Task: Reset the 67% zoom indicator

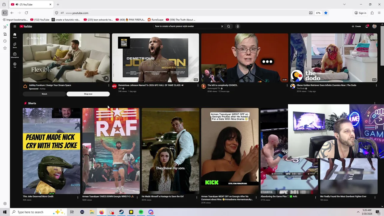Action: click(318, 13)
